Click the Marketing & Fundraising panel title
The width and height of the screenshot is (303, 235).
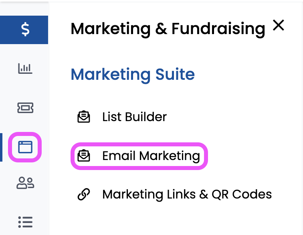pos(168,29)
